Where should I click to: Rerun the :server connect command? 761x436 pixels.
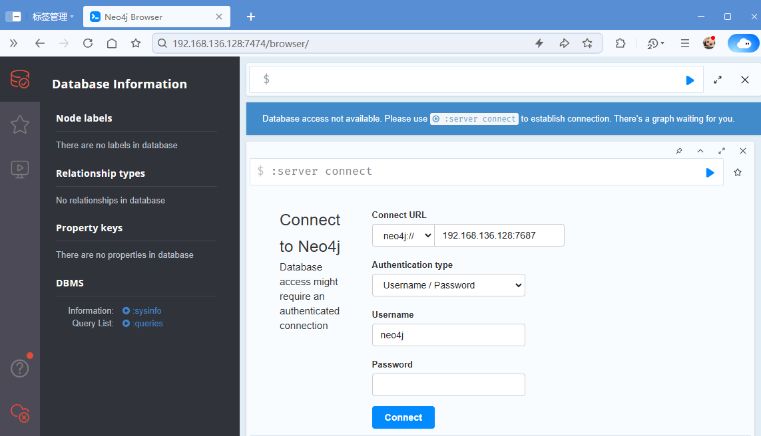click(710, 173)
